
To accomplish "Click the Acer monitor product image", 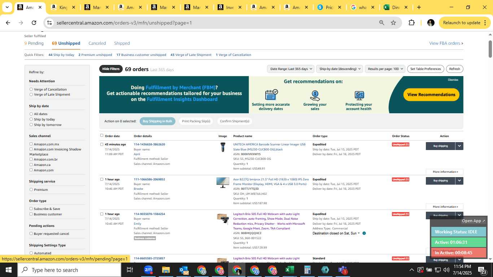I will [x=223, y=183].
